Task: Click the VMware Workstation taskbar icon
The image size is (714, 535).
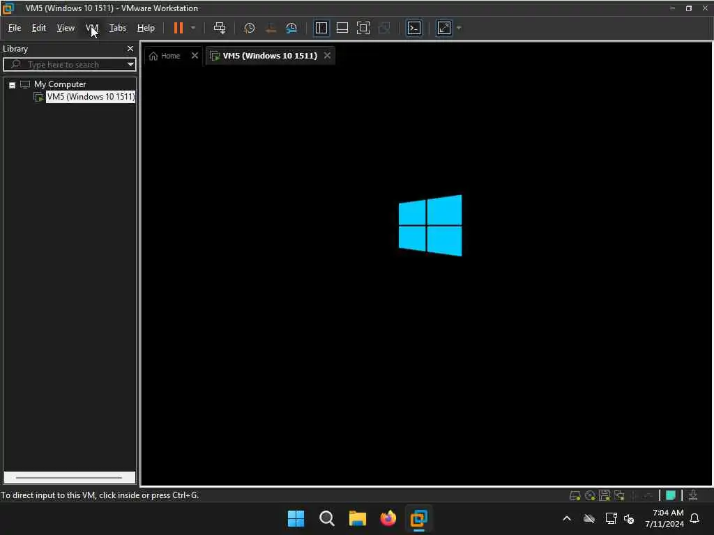Action: point(418,518)
